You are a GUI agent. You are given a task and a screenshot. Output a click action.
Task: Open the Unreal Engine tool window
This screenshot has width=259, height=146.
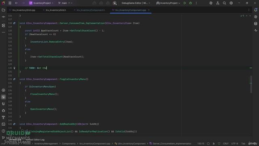click(3, 97)
